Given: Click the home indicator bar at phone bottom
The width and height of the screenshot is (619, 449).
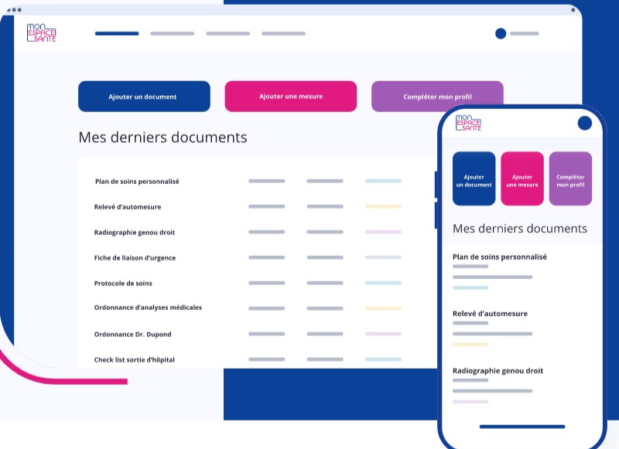Looking at the screenshot, I should [x=522, y=426].
